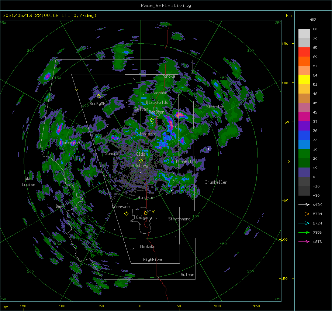This screenshot has width=332, height=311.
Task: Click the Strathmore label
Action: tap(179, 219)
